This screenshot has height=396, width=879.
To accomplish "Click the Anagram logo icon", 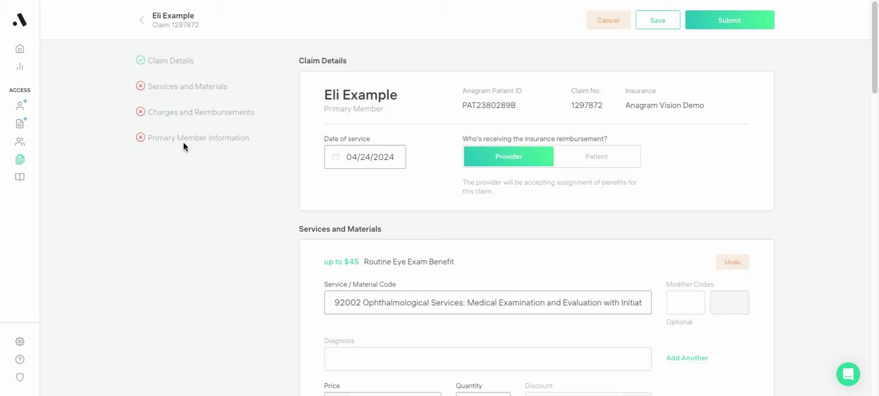I will (20, 20).
